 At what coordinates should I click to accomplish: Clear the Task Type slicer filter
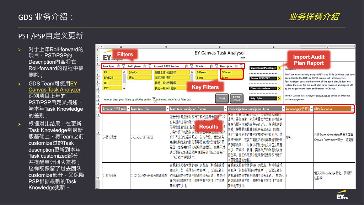(x=123, y=66)
